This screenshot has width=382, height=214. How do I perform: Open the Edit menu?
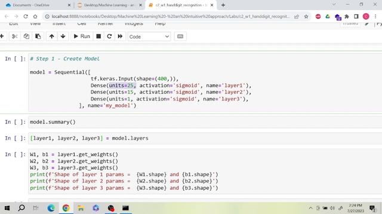pyautogui.click(x=13, y=23)
